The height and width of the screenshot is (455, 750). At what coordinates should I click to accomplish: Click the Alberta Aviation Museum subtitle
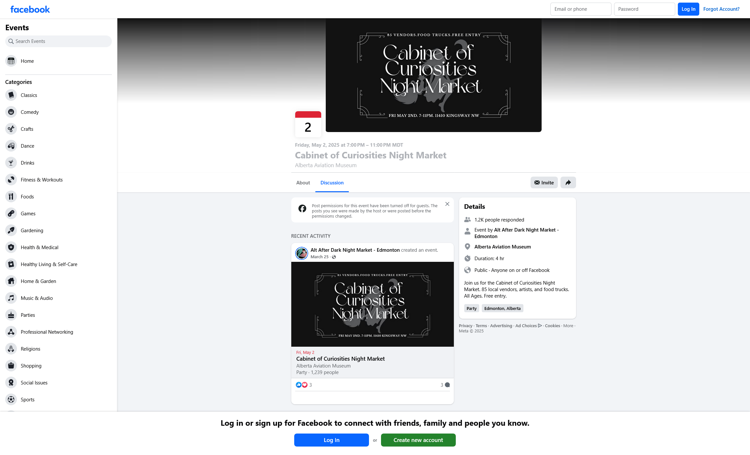coord(326,165)
